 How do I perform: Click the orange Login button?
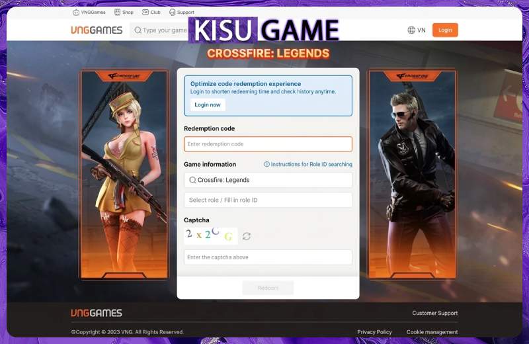(x=445, y=30)
